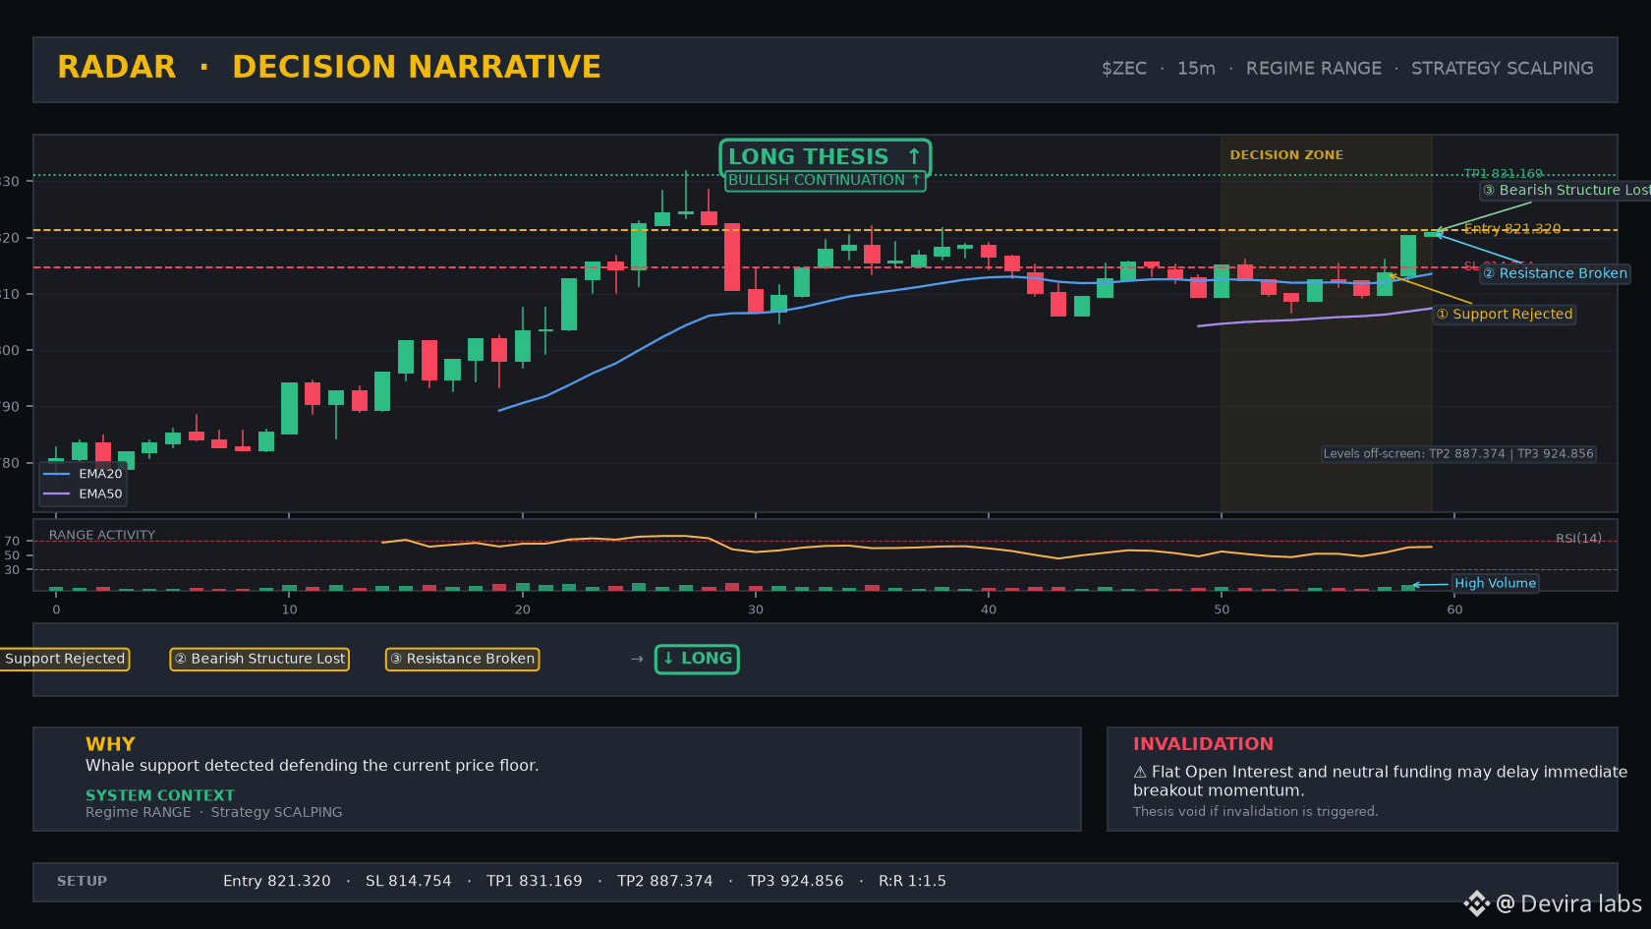
Task: Click Entry 821.320 in the setup bar
Action: pos(277,881)
